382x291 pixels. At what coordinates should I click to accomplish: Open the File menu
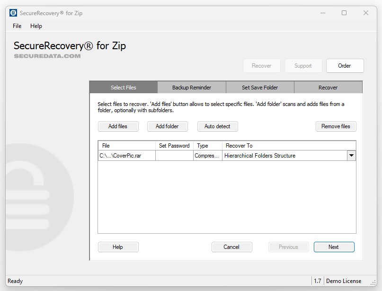pos(17,26)
